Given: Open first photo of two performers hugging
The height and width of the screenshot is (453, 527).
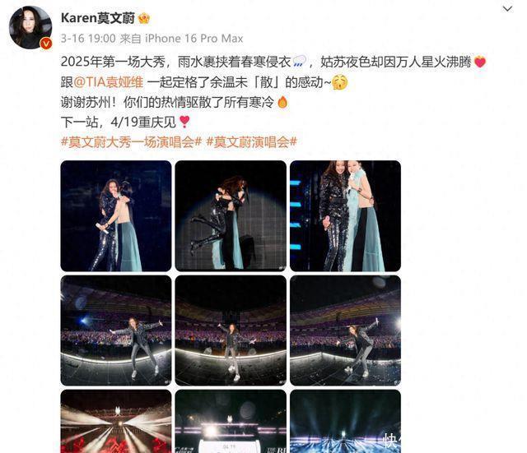Looking at the screenshot, I should pyautogui.click(x=116, y=215).
